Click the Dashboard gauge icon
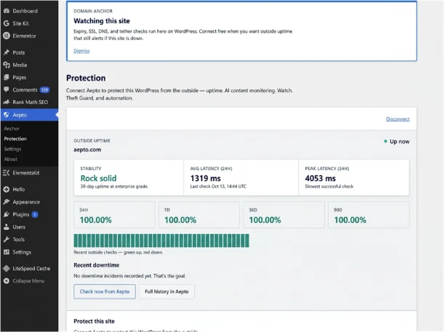The width and height of the screenshot is (445, 332). tap(7, 11)
